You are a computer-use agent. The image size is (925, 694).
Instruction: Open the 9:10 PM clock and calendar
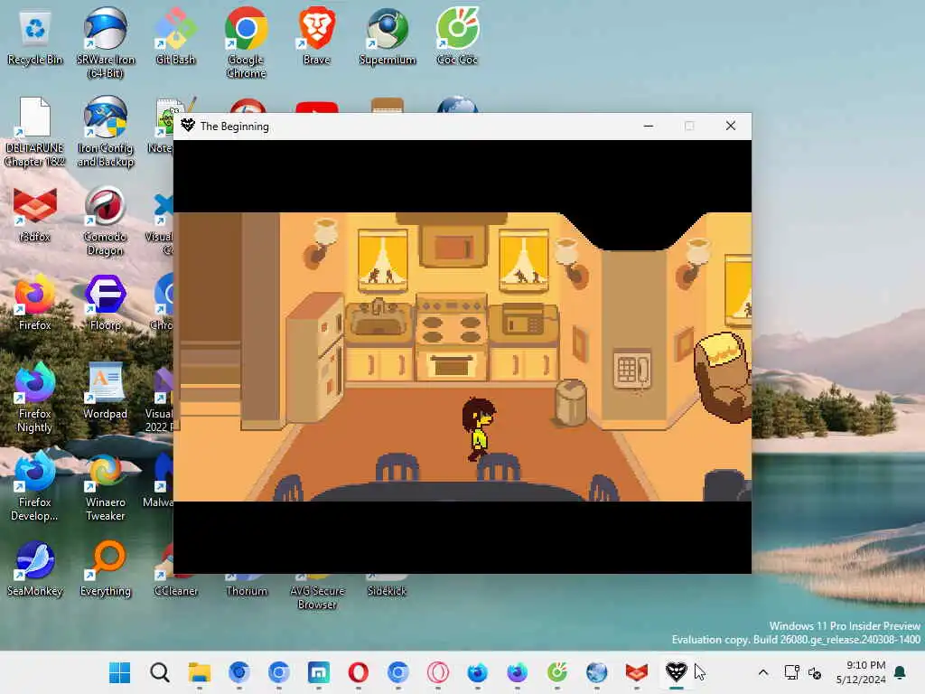pos(861,672)
